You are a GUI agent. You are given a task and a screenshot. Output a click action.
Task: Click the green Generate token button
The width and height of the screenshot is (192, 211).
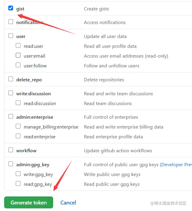[x=29, y=203]
